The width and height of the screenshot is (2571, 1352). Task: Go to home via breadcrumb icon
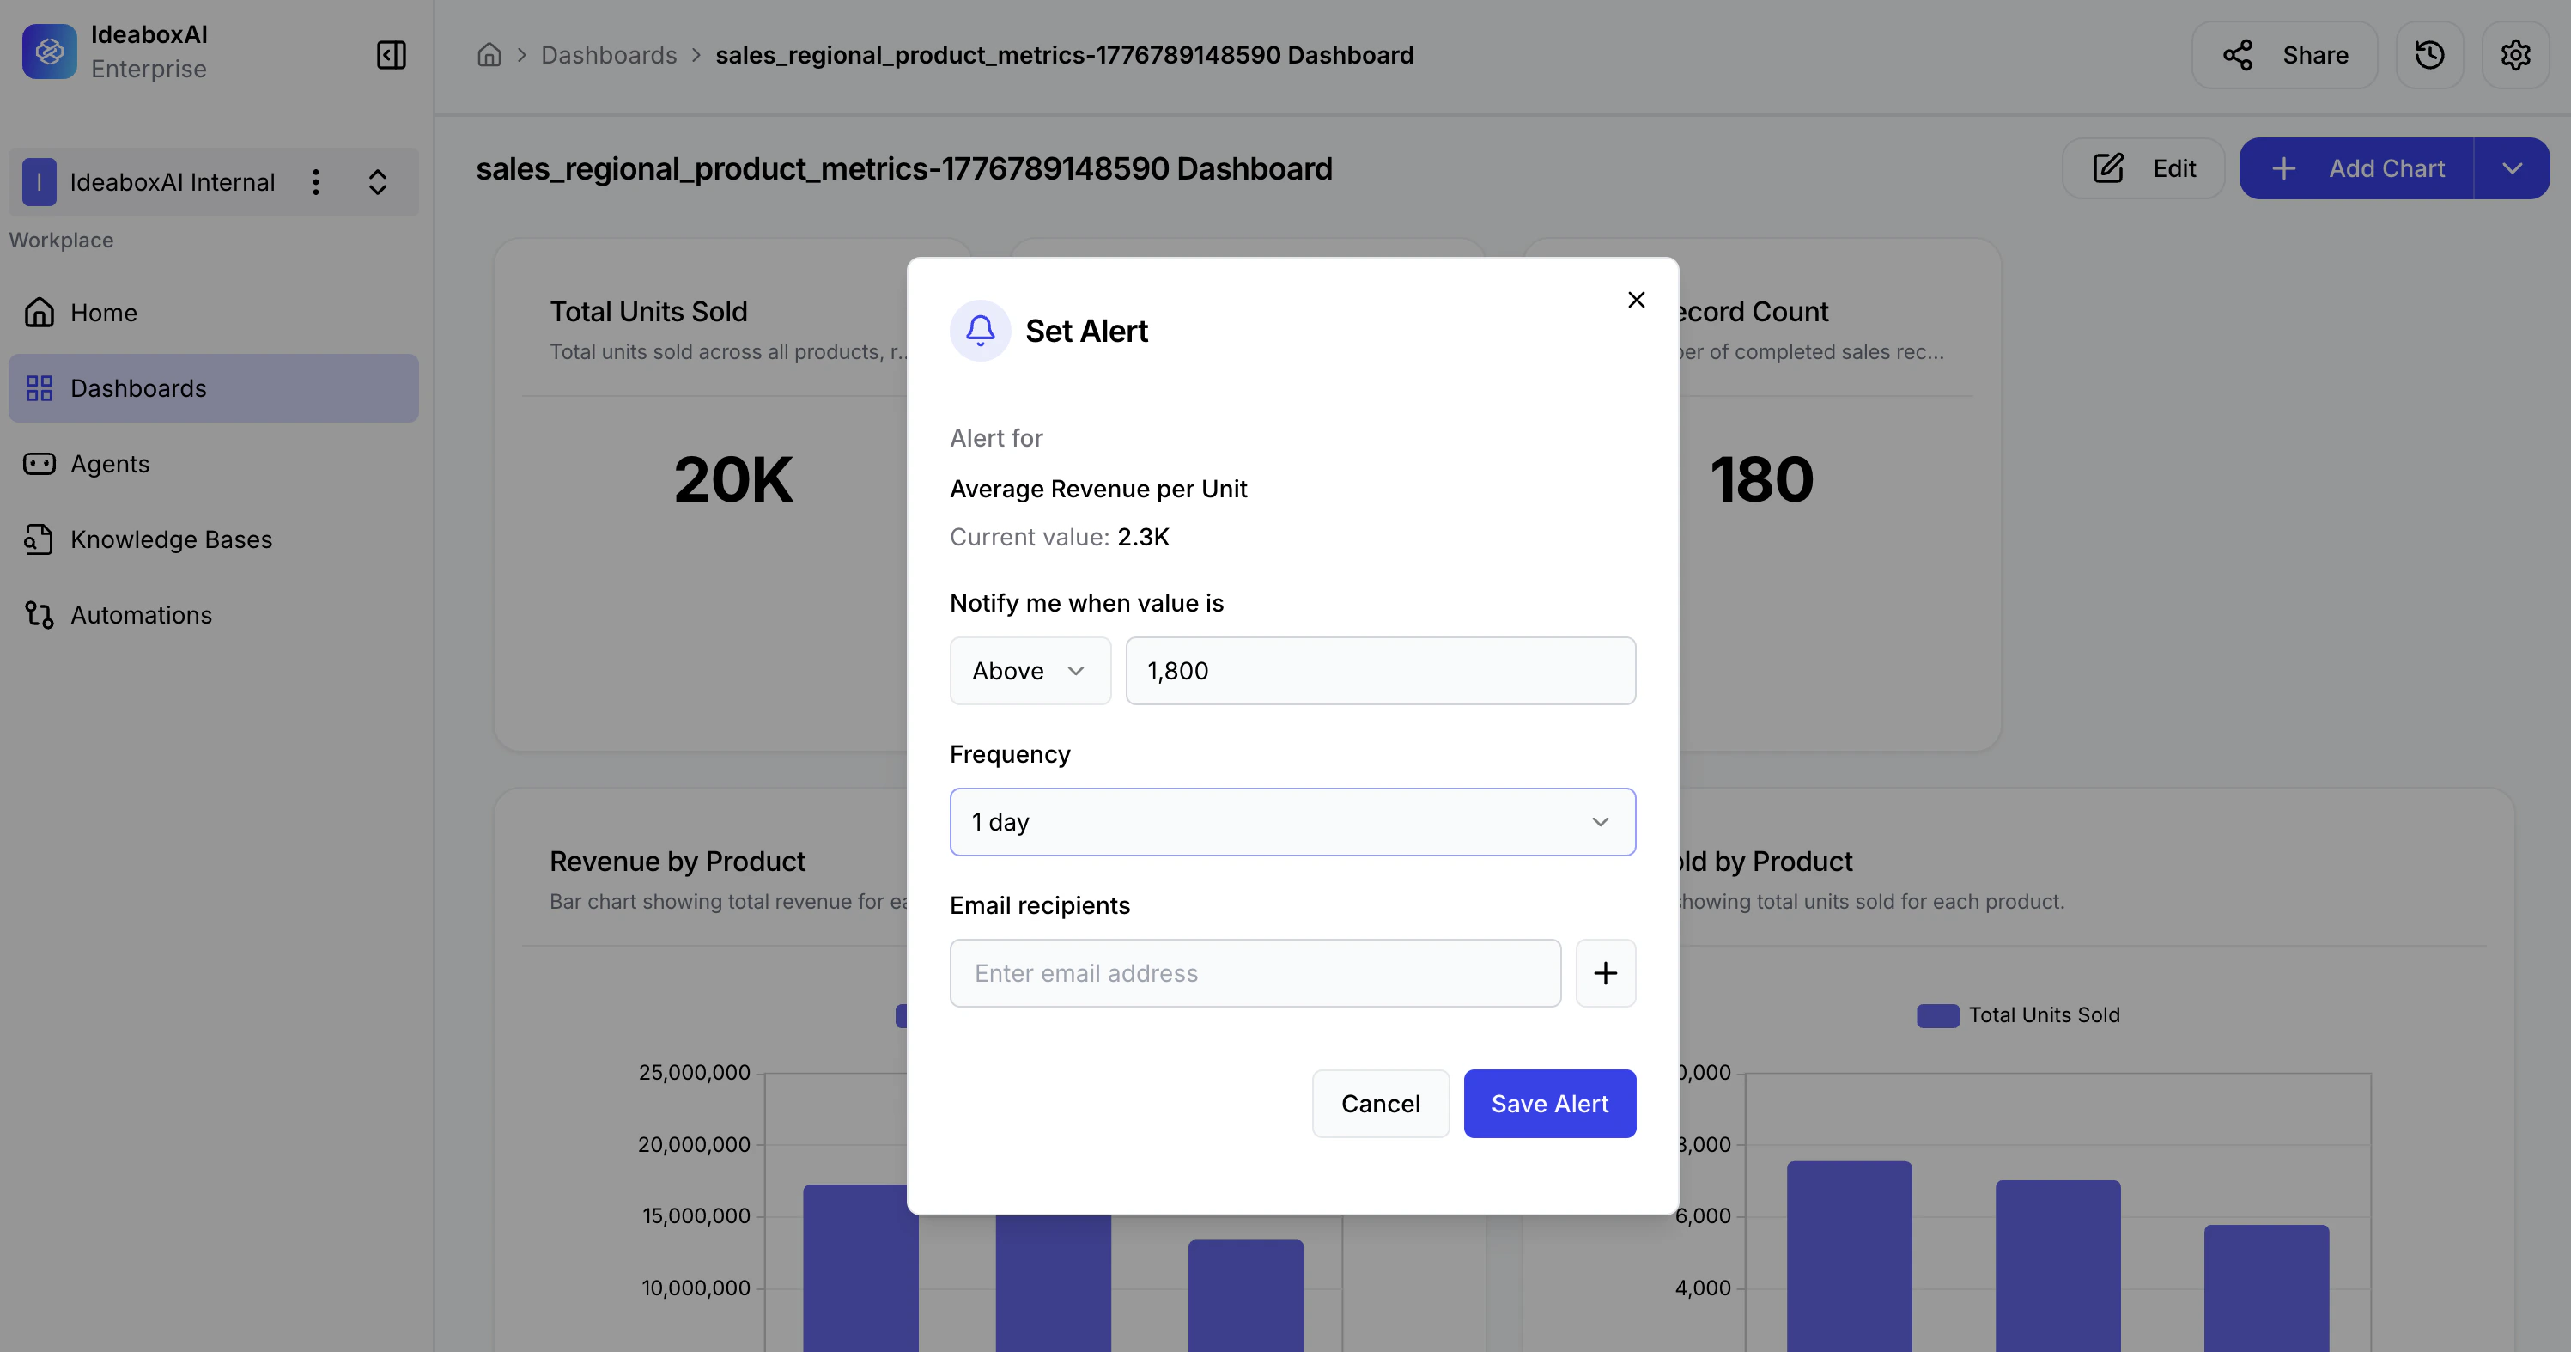pyautogui.click(x=489, y=55)
